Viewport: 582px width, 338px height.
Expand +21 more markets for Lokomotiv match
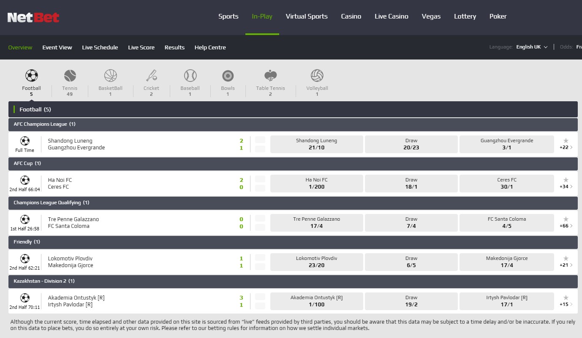[x=566, y=265]
